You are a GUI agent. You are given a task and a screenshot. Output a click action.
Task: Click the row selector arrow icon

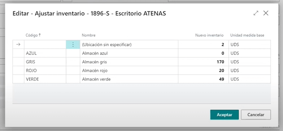coord(18,45)
